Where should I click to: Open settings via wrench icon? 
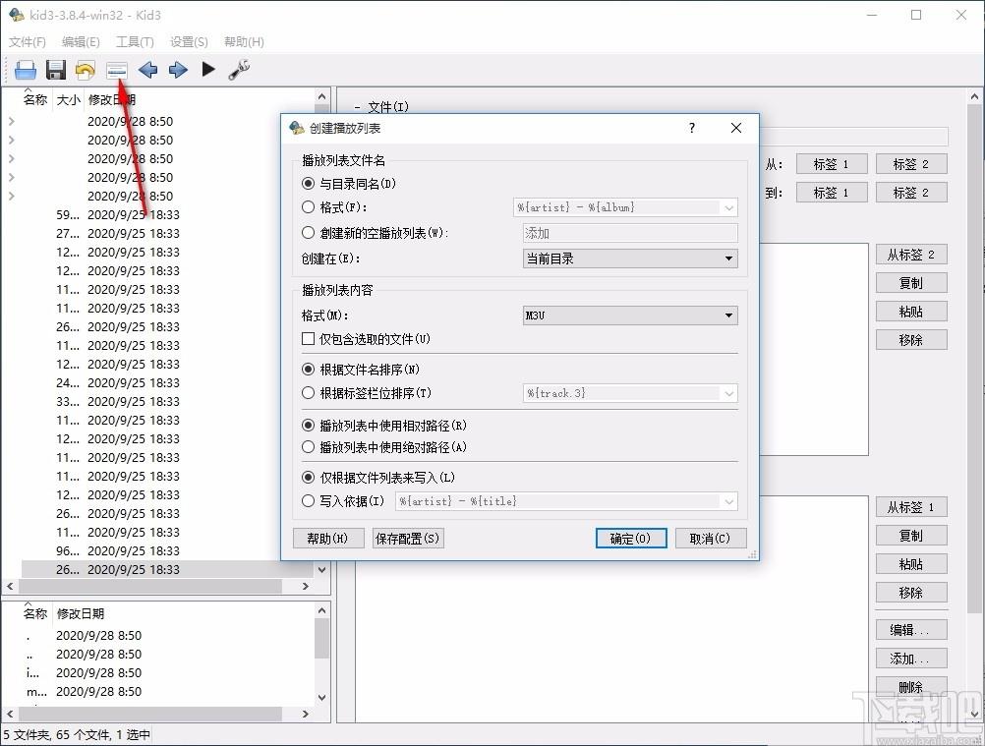239,70
